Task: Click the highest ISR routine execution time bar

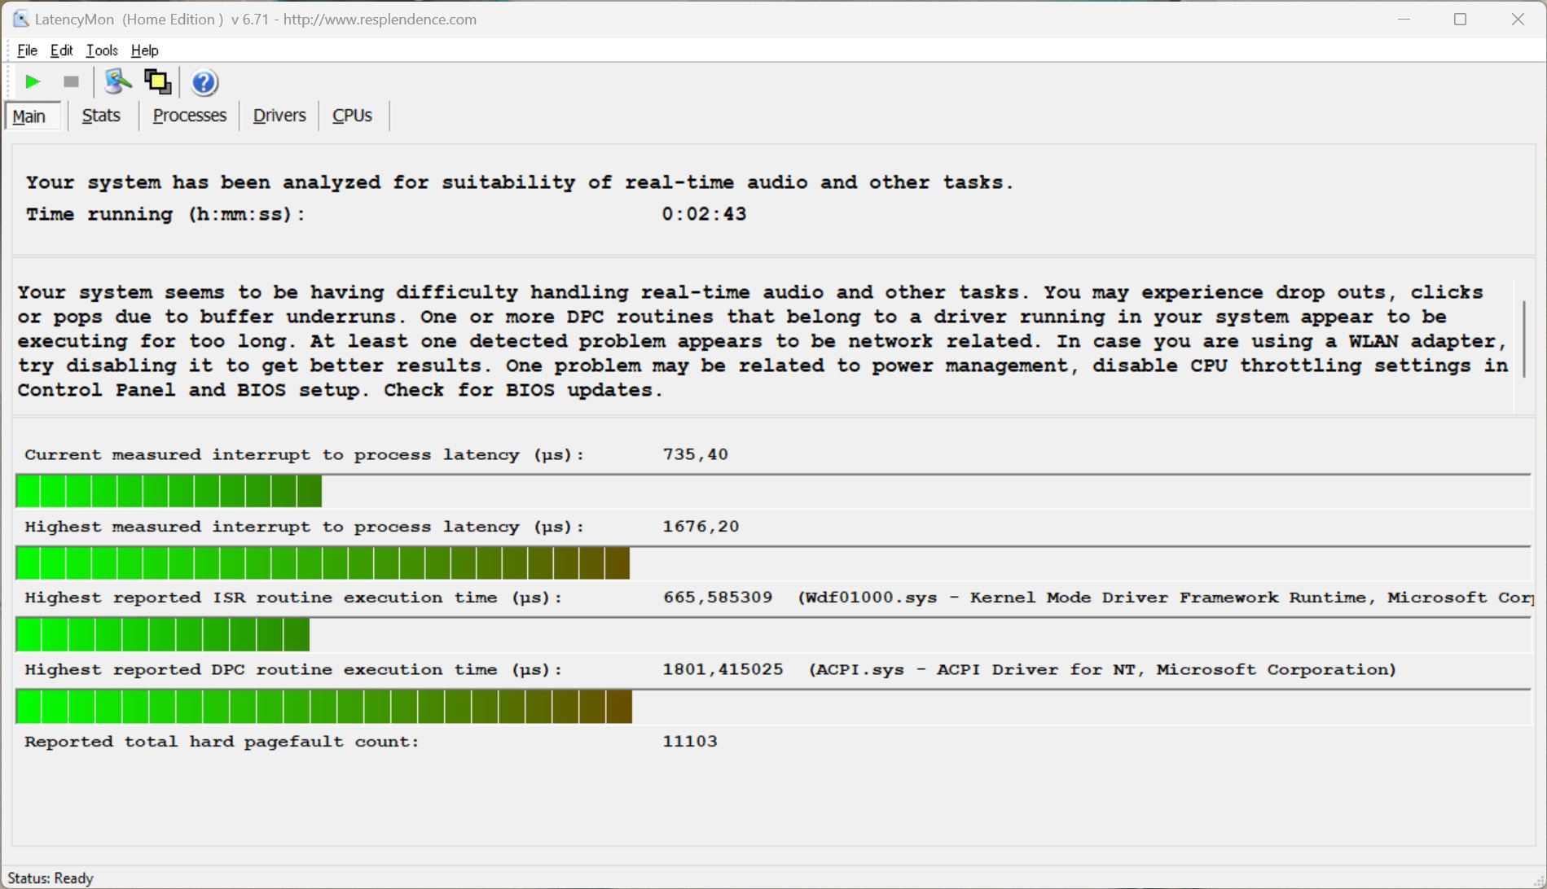Action: point(163,635)
